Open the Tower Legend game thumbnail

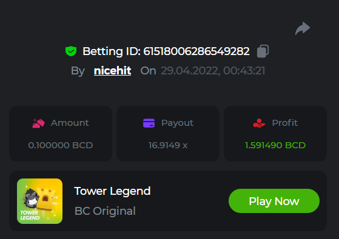tap(40, 201)
